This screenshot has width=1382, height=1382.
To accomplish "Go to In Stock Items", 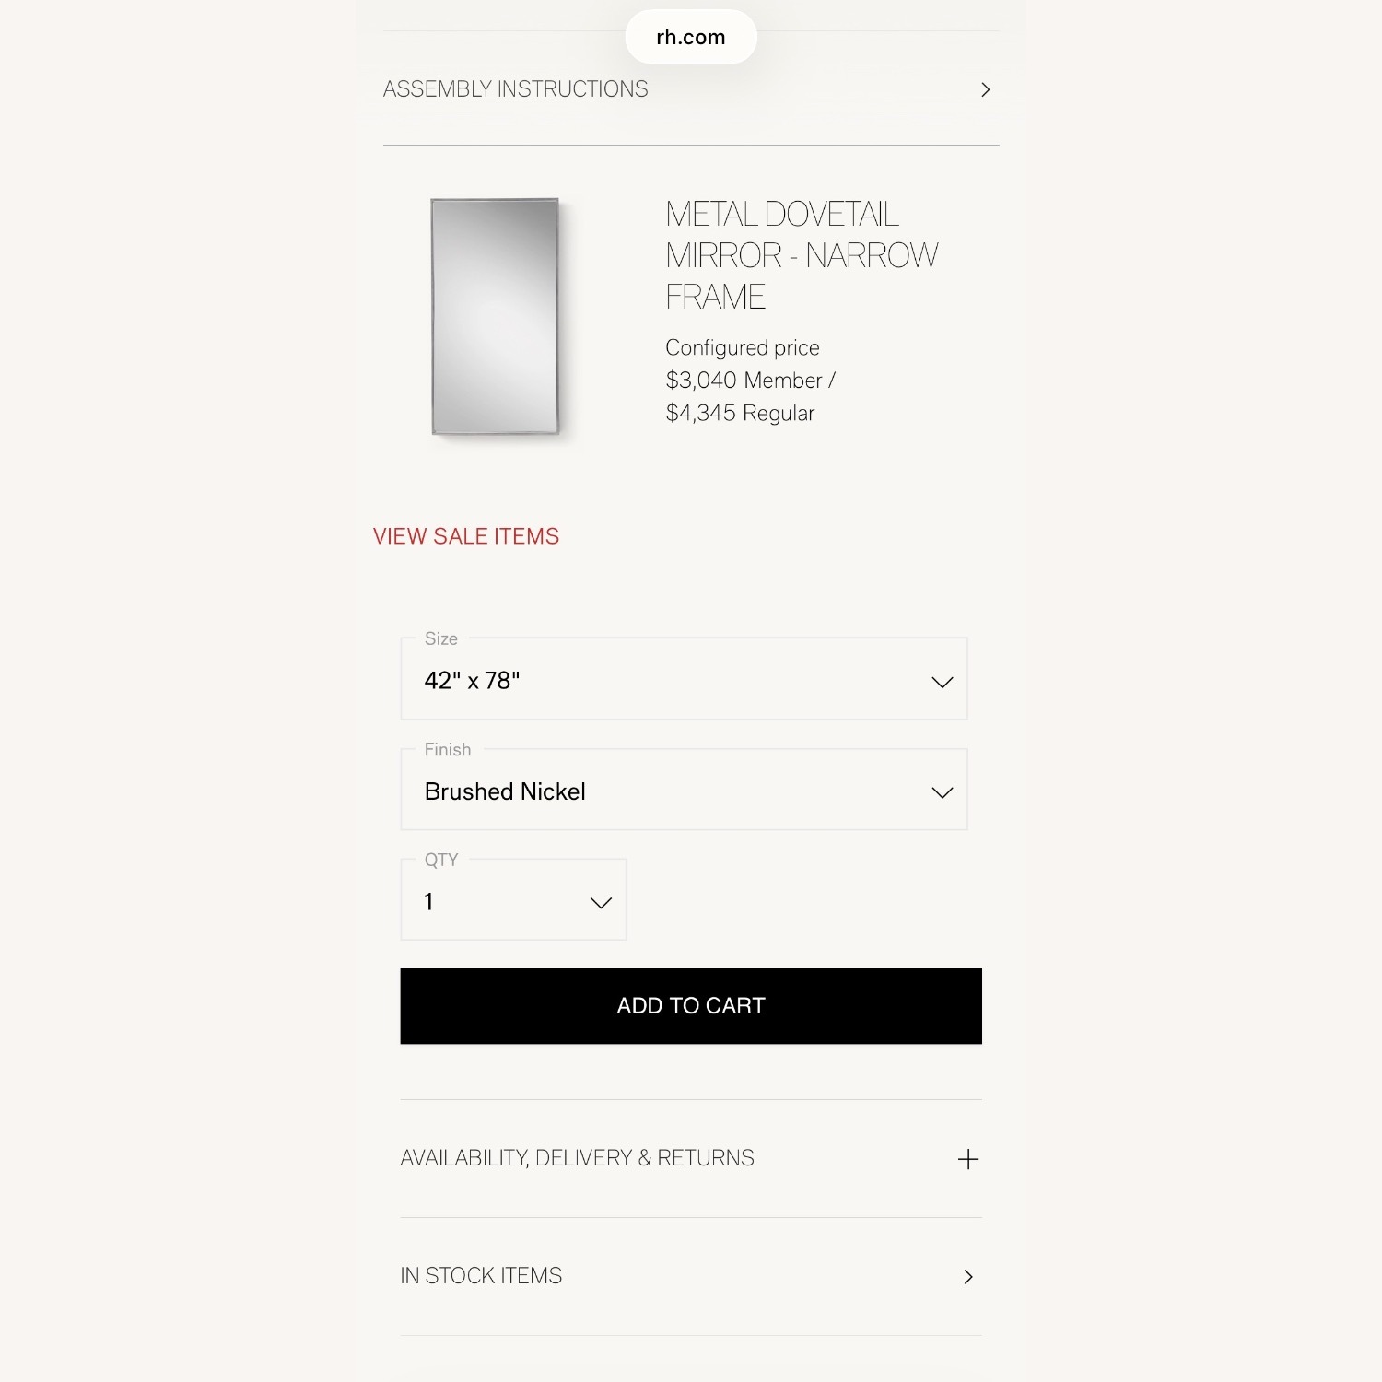I will pos(481,1276).
